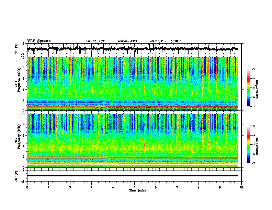Click the "VLF Spectra" title

point(39,41)
